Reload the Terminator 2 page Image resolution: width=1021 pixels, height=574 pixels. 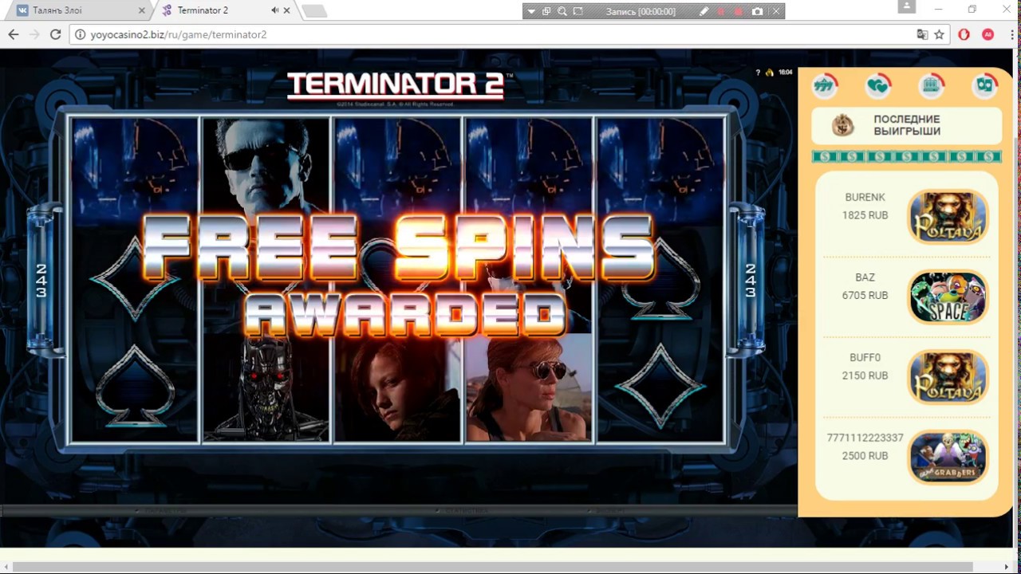tap(55, 34)
